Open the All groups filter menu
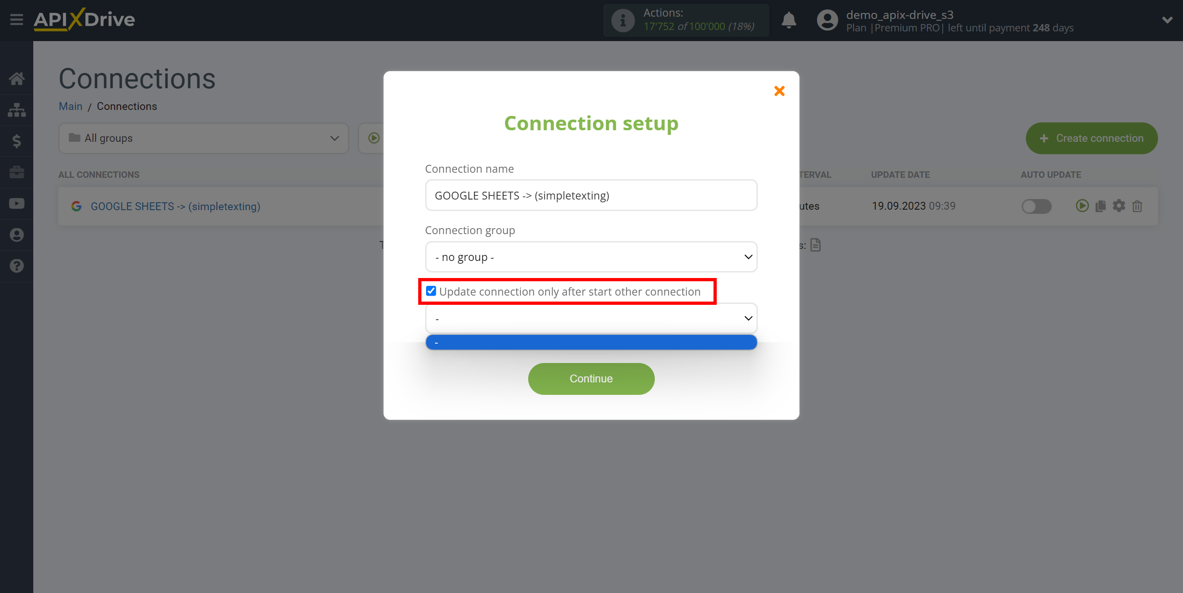The height and width of the screenshot is (593, 1183). tap(201, 138)
